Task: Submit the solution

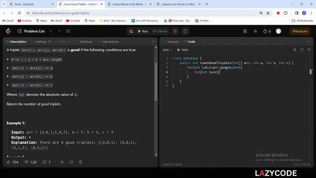Action: 160,31
